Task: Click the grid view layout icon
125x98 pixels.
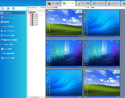Action: pos(2,8)
